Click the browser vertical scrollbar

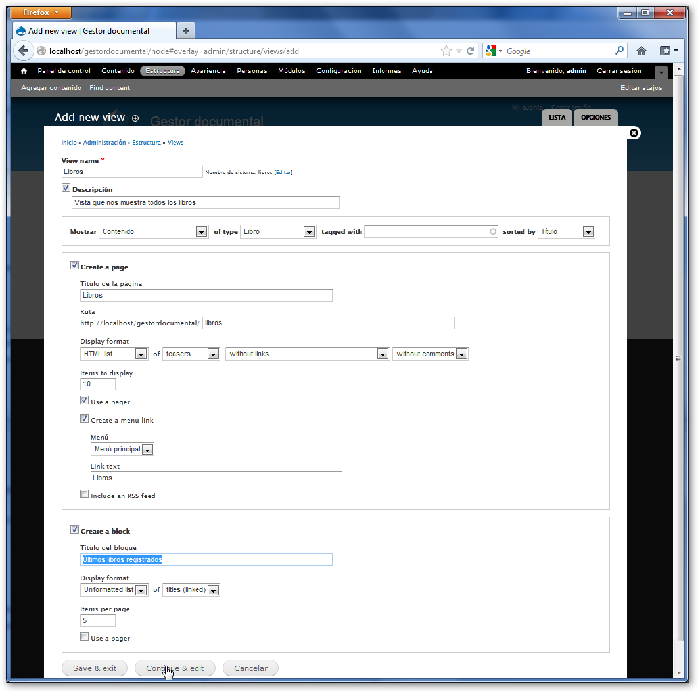(x=678, y=358)
